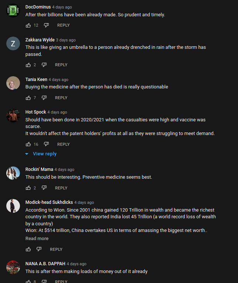Screen dimensions: 238x283
Task: Visit Hot Spock's channel name link
Action: [x=35, y=112]
